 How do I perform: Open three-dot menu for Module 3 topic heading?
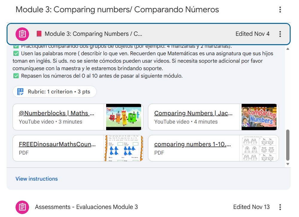(x=280, y=10)
